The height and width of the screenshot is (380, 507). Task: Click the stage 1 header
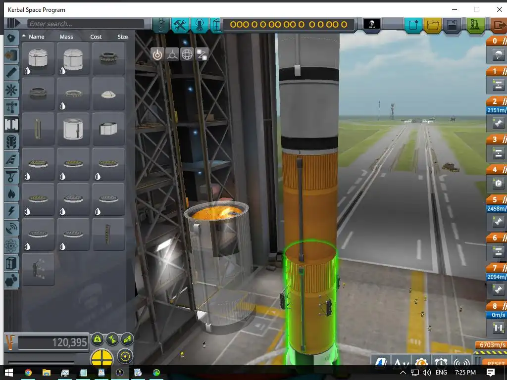click(497, 71)
